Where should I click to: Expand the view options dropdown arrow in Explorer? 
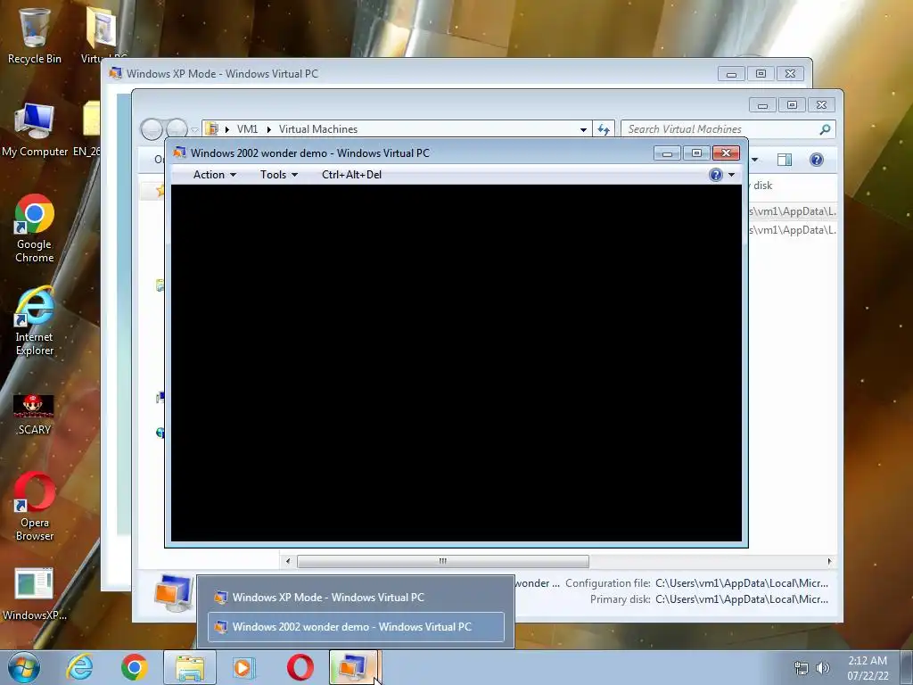pyautogui.click(x=754, y=160)
